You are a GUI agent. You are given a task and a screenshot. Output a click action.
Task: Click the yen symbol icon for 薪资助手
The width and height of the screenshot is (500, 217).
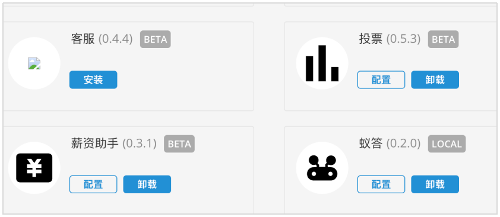pos(34,168)
